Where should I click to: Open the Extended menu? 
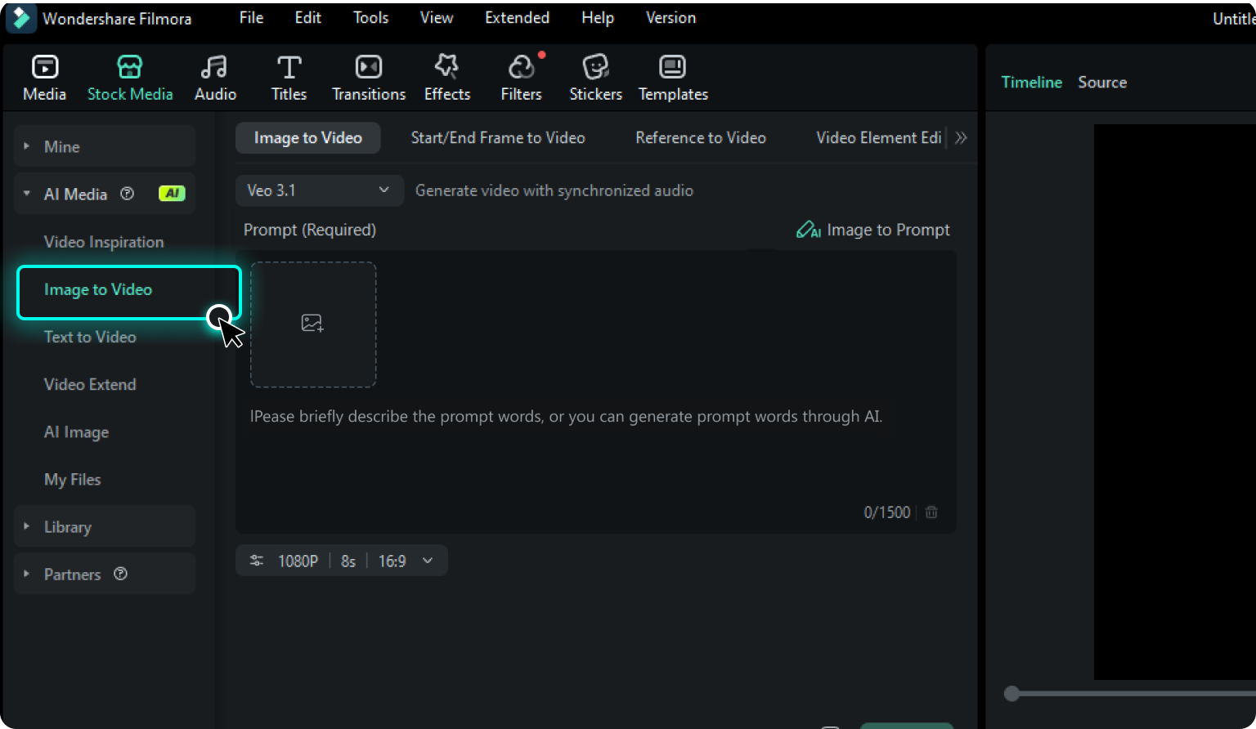click(x=517, y=18)
